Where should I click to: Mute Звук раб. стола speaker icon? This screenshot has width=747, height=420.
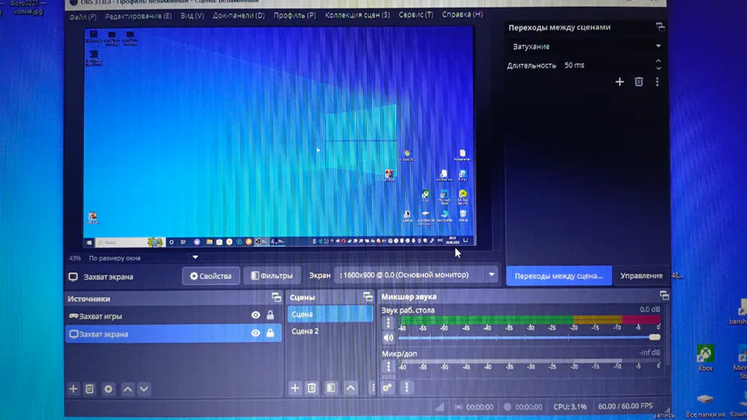388,338
